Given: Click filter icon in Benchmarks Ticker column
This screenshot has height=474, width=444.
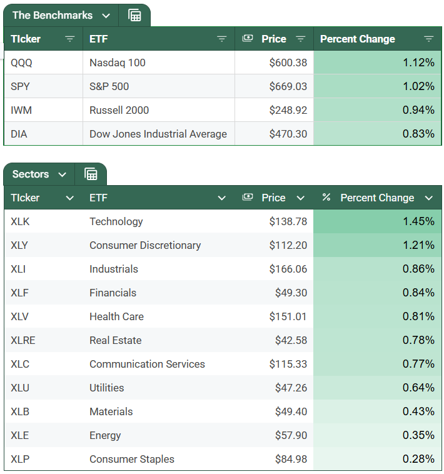Looking at the screenshot, I should (x=70, y=39).
